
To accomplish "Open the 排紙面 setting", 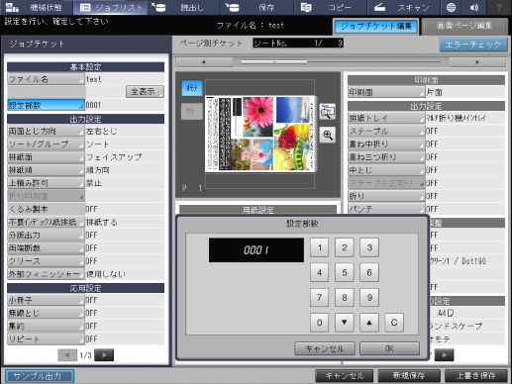I will coord(46,157).
